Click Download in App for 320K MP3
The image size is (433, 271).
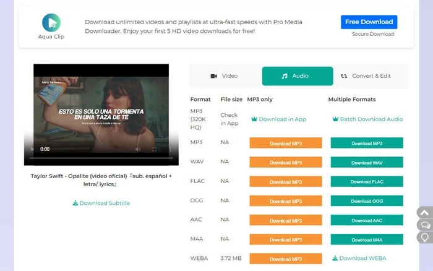[278, 119]
